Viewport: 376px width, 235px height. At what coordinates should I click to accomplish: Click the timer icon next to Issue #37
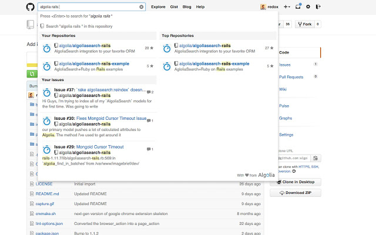(47, 93)
